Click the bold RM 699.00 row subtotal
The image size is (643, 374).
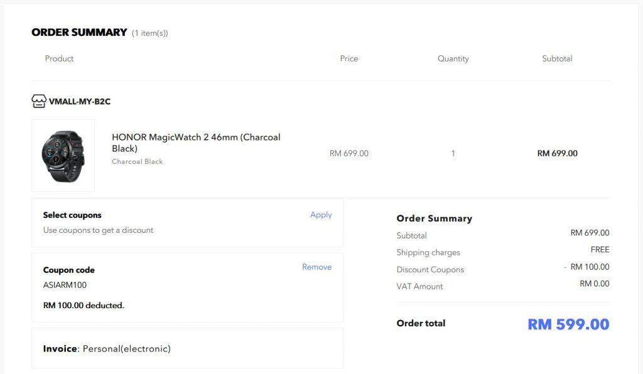tap(558, 153)
